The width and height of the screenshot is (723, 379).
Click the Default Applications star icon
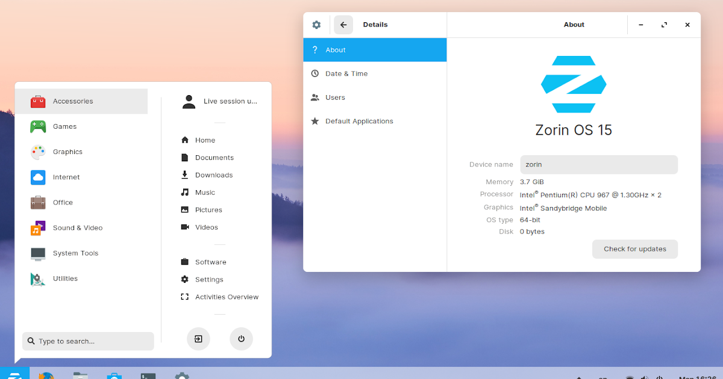click(315, 121)
